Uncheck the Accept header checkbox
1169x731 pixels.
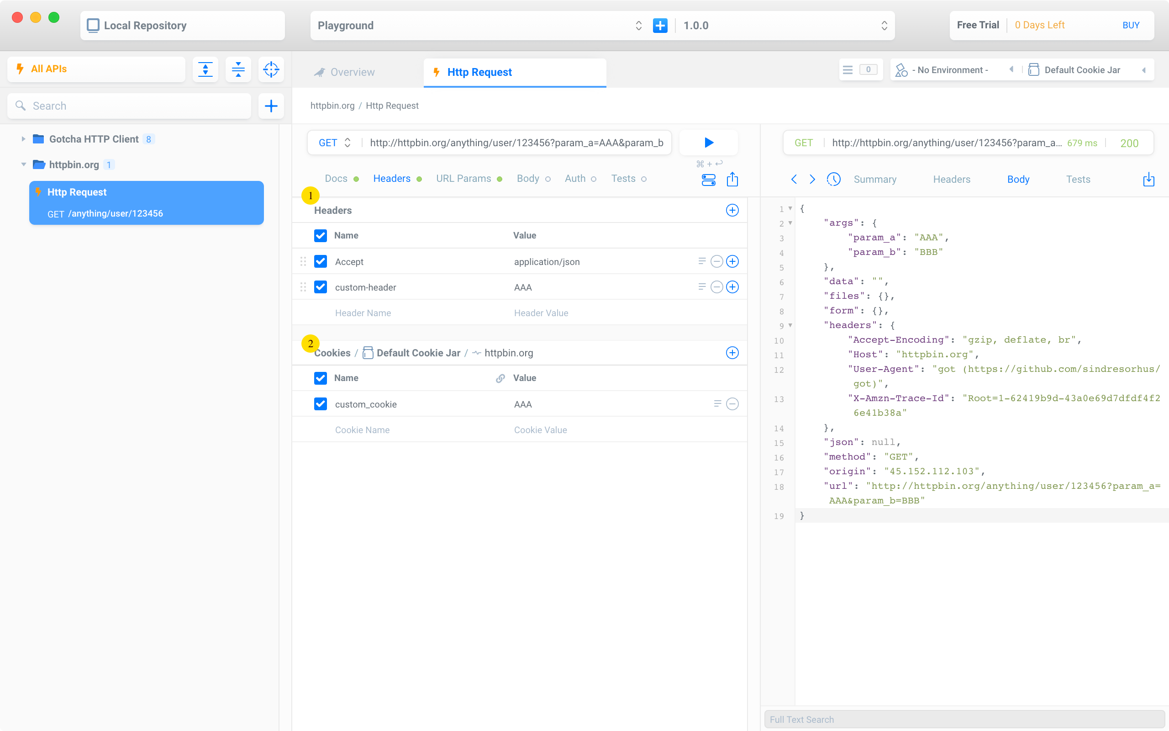(x=320, y=261)
